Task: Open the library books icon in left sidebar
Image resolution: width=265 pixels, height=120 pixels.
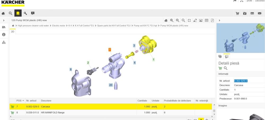Action: tap(4, 27)
